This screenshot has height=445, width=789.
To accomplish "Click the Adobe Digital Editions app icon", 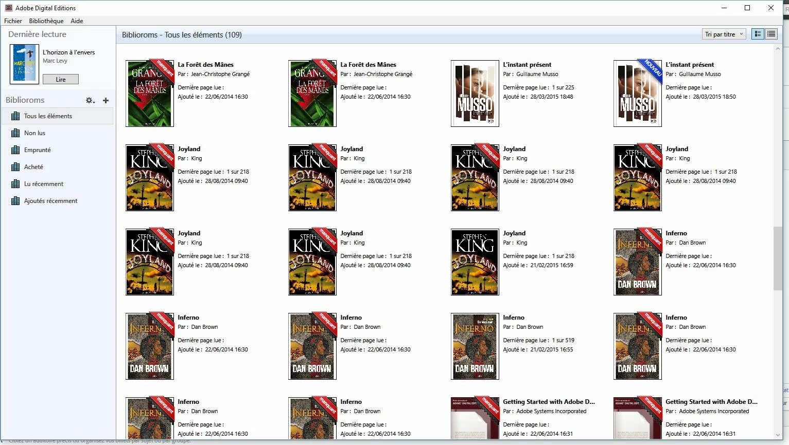I will coord(8,8).
